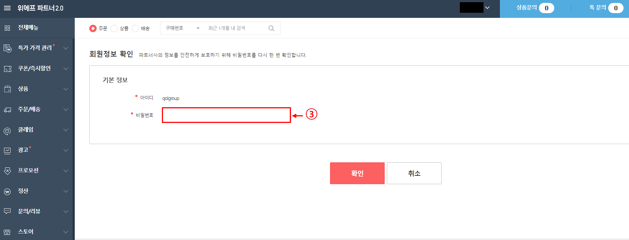Open the account dropdown arrow in header

[x=487, y=8]
